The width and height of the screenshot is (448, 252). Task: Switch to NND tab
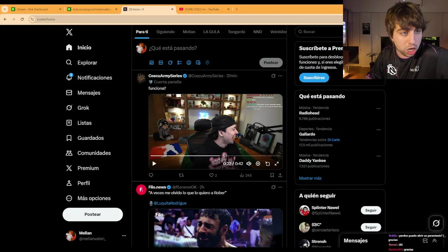click(258, 32)
